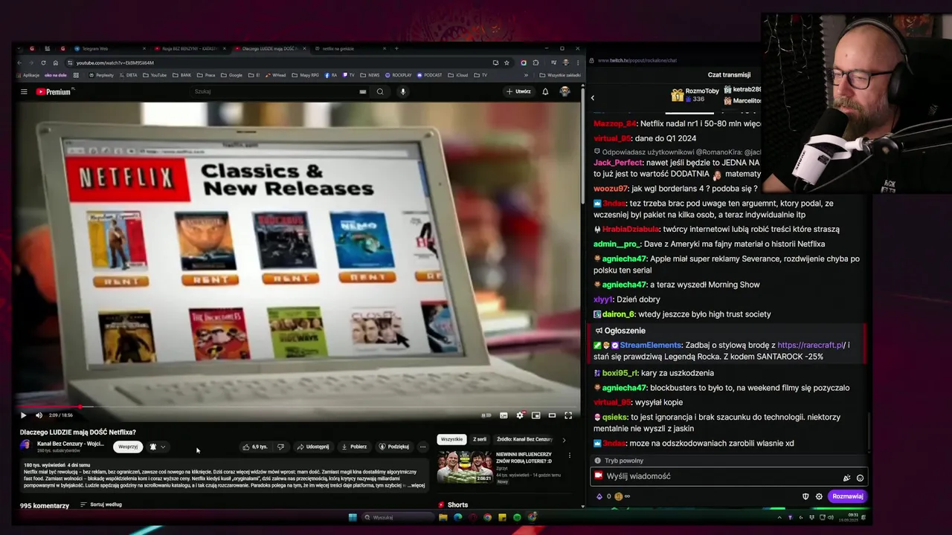This screenshot has width=952, height=535.
Task: Enter fullscreen in the video player
Action: [568, 415]
